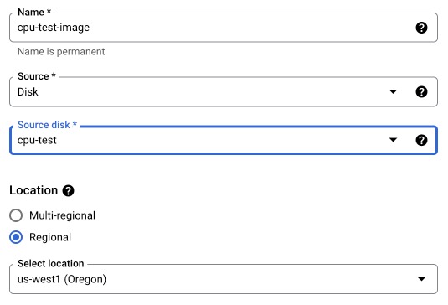
Task: Select the Multi-regional radio button
Action: coord(16,215)
